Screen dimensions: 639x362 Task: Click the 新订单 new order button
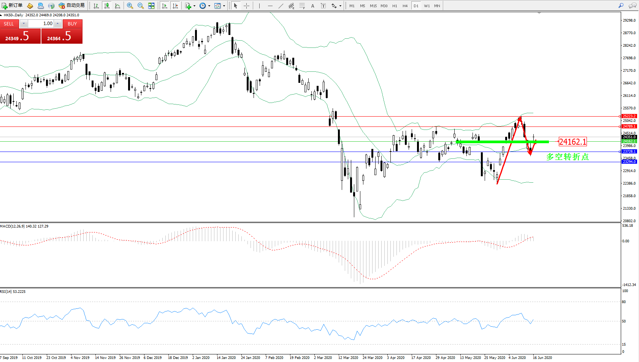(12, 6)
